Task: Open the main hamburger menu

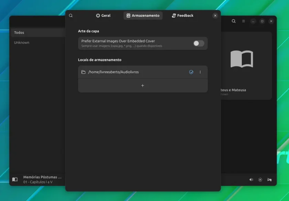Action: tap(244, 21)
